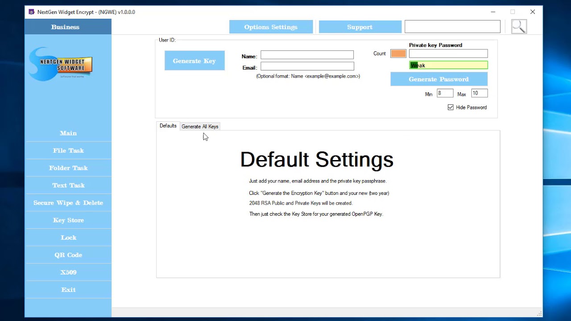Open Secure Wipe & Delete

68,202
